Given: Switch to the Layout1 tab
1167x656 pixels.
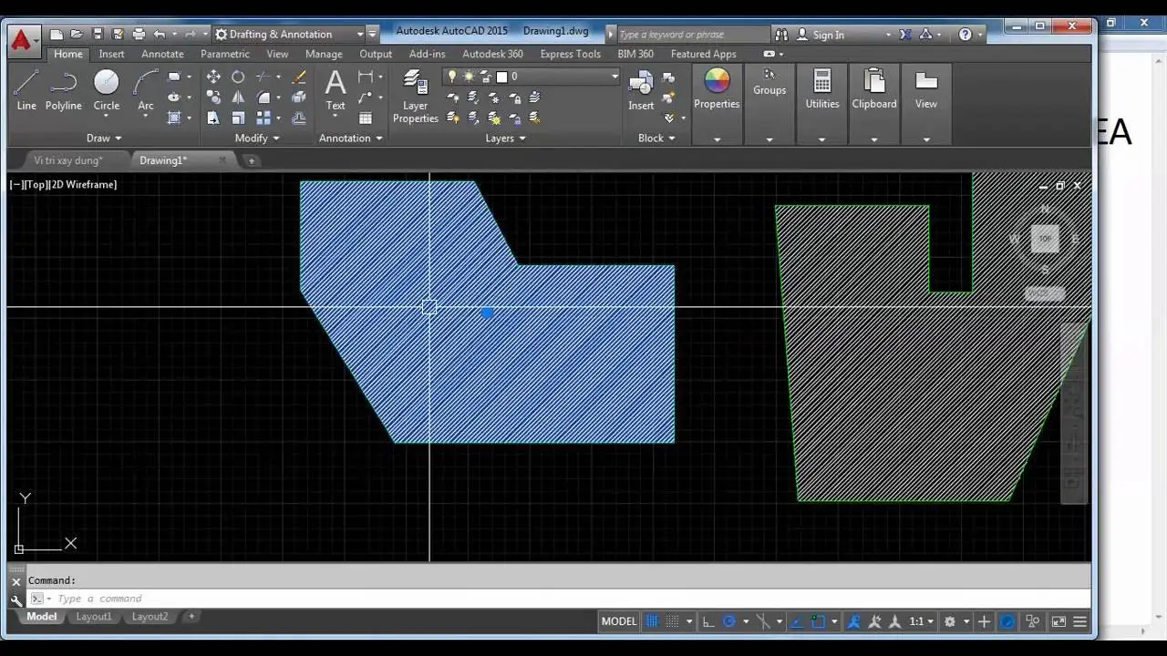Looking at the screenshot, I should click(x=93, y=616).
